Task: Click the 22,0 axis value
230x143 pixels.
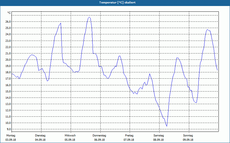Action: 8,47
